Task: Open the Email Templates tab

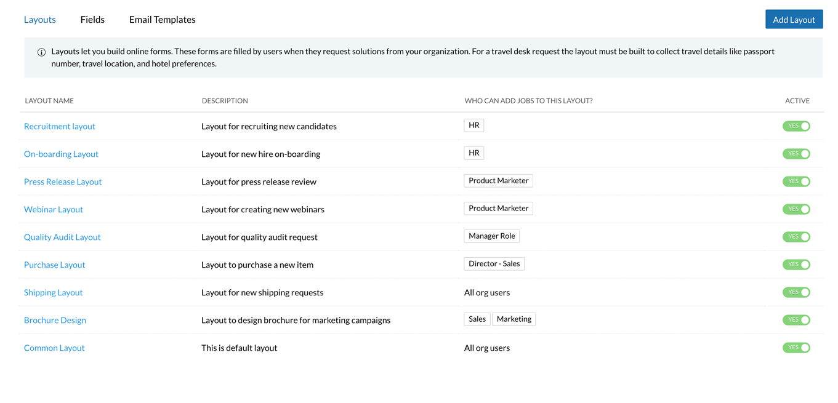Action: point(162,20)
